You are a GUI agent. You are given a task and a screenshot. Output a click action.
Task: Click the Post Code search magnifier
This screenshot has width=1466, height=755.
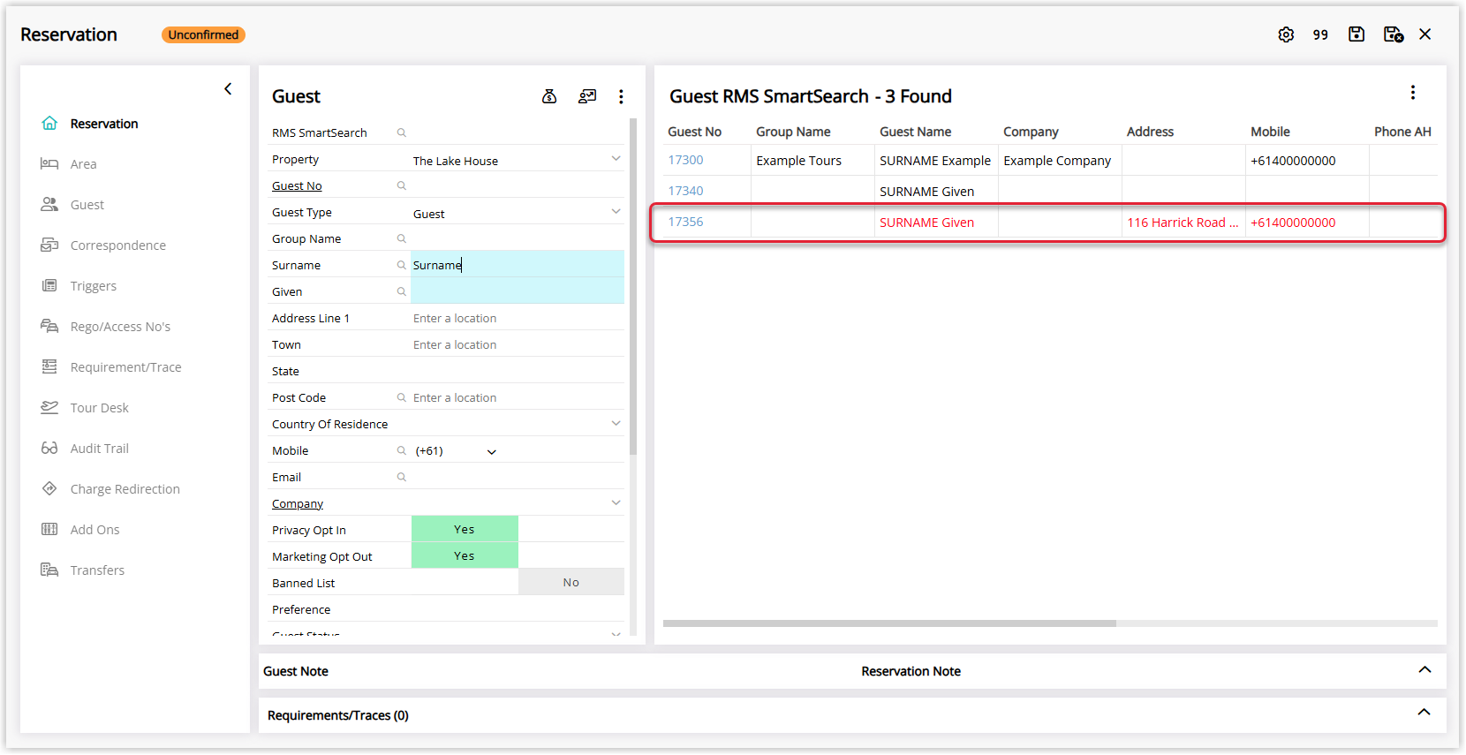click(401, 397)
